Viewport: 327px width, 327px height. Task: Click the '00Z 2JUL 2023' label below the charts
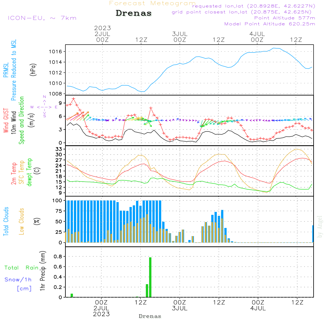[x=101, y=308]
